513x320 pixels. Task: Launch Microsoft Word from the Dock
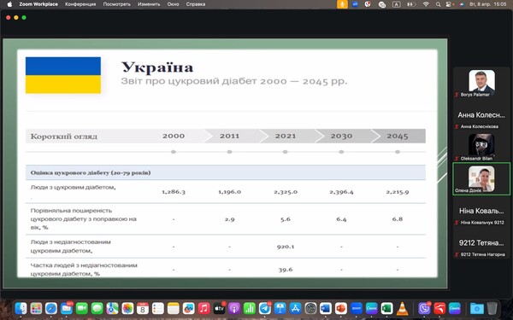pyautogui.click(x=326, y=308)
